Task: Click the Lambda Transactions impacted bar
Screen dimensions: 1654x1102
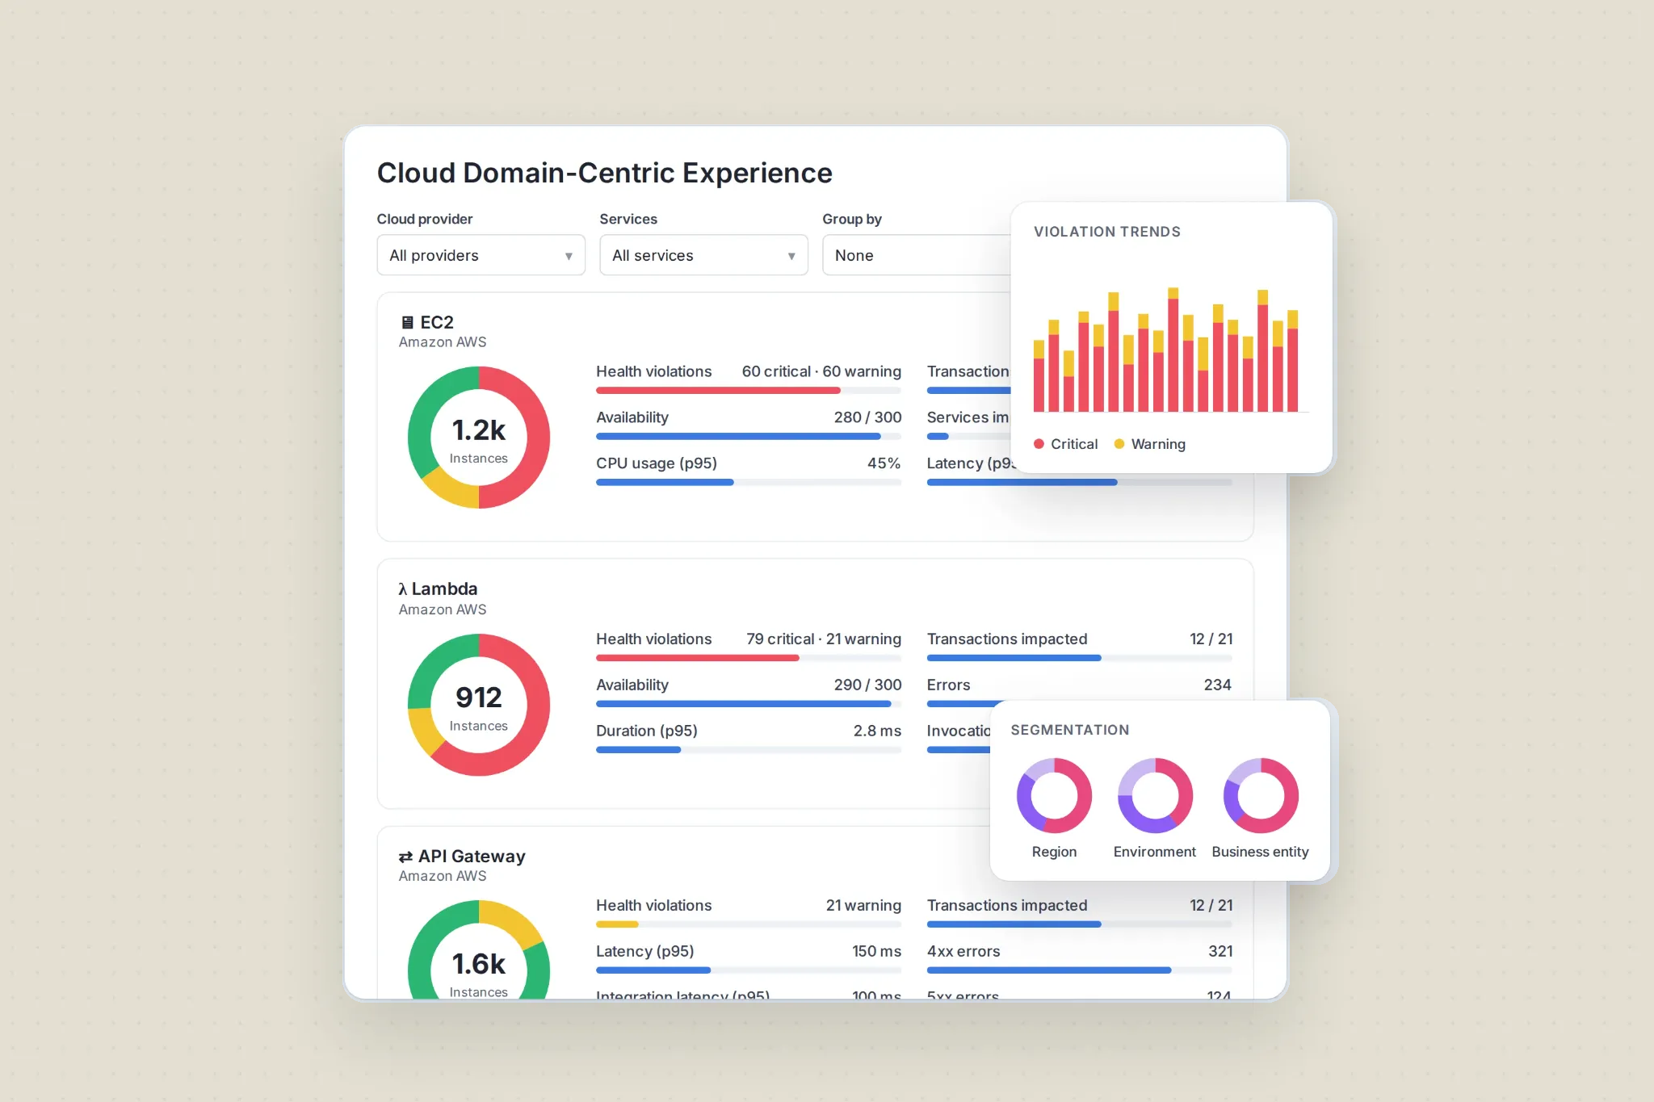Action: (x=1079, y=658)
